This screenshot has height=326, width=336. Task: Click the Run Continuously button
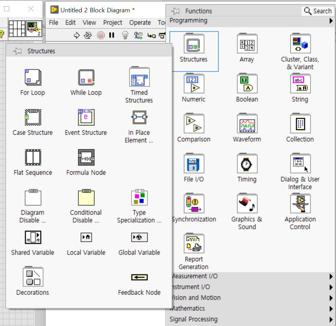pyautogui.click(x=88, y=35)
